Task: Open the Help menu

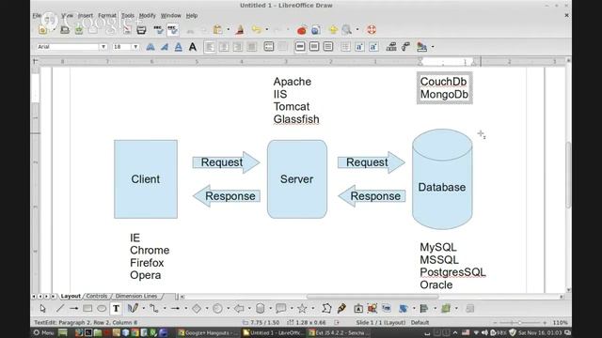Action: coord(192,16)
